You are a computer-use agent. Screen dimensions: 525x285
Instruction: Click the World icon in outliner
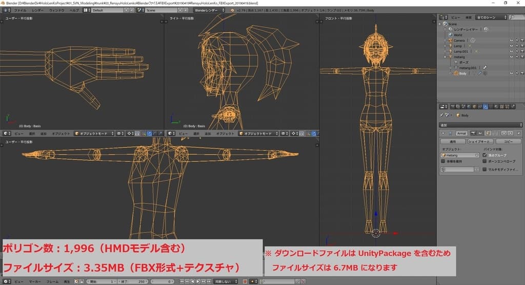pyautogui.click(x=450, y=35)
